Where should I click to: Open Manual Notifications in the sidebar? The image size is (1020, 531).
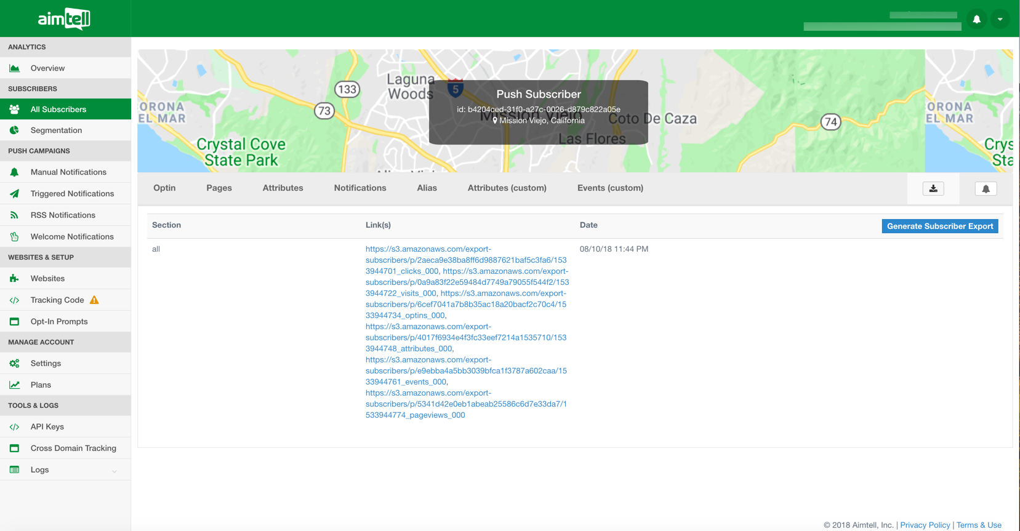68,172
